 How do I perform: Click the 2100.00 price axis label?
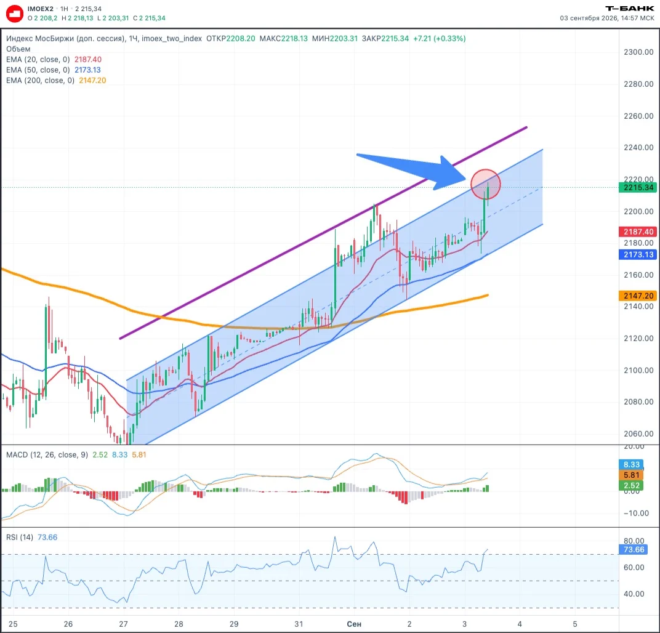[638, 370]
